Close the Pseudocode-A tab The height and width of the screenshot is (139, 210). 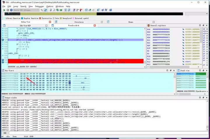(x=95, y=25)
